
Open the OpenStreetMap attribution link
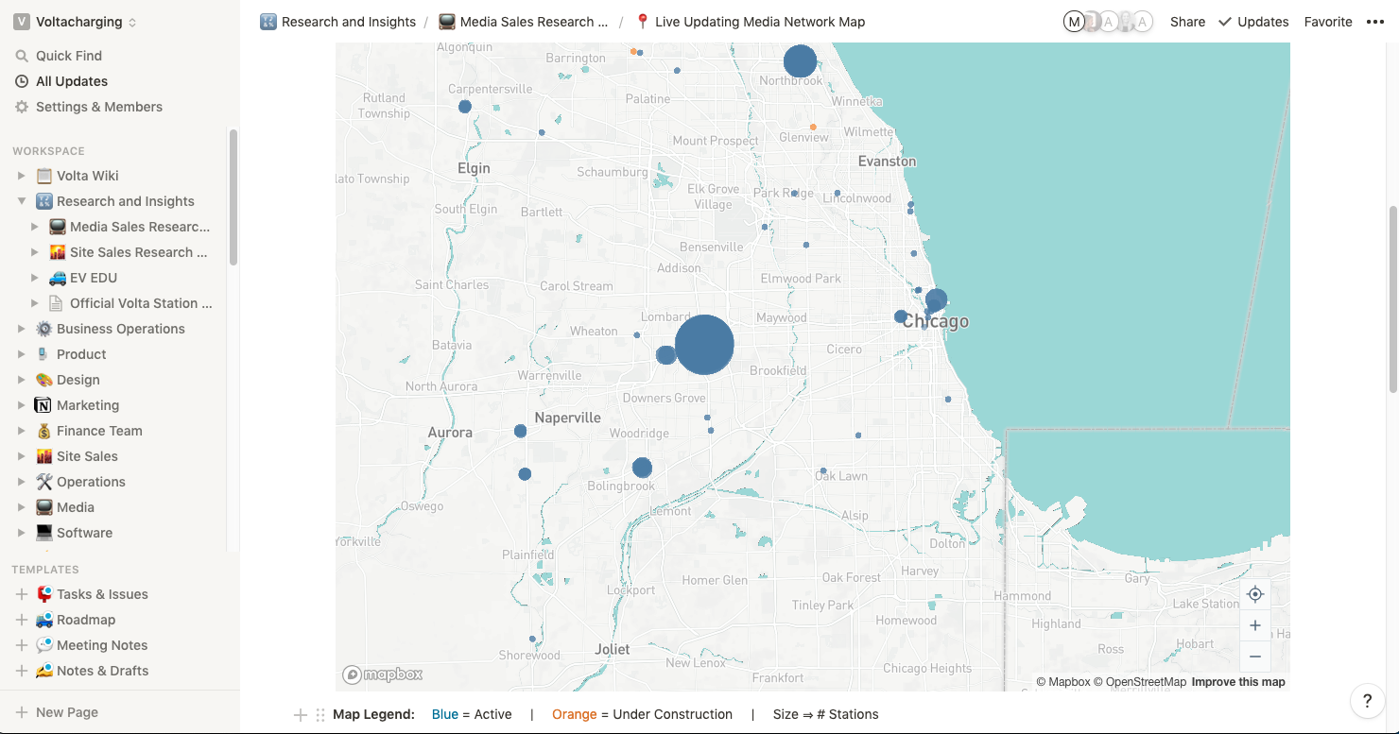coord(1140,682)
